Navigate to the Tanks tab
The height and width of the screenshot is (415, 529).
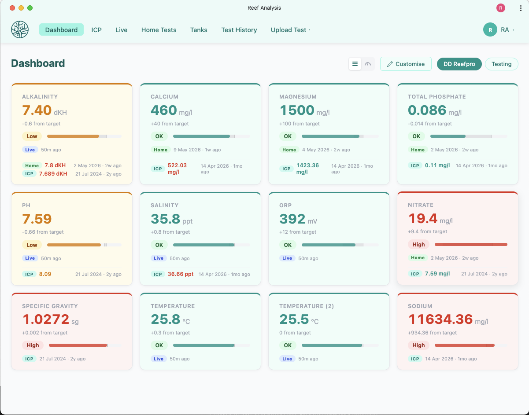coord(199,30)
